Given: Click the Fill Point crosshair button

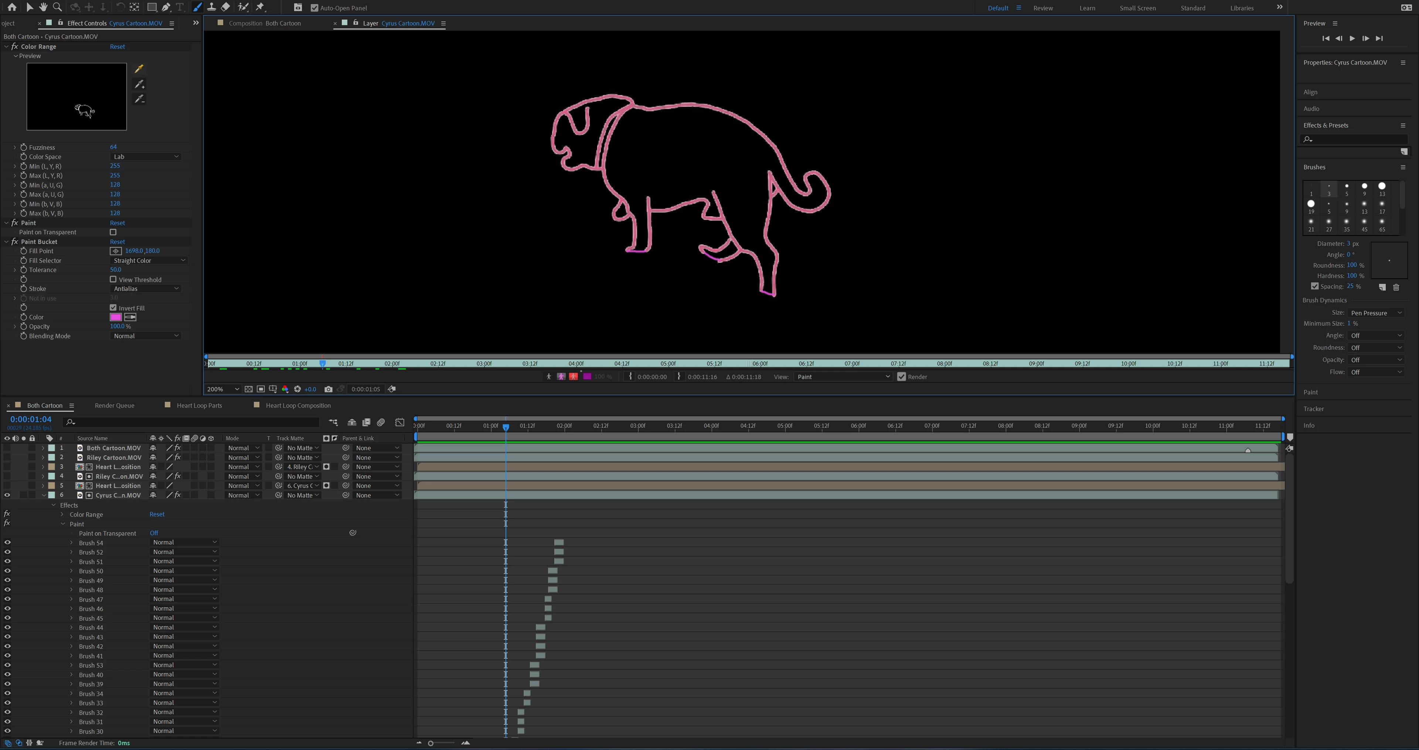Looking at the screenshot, I should click(116, 251).
